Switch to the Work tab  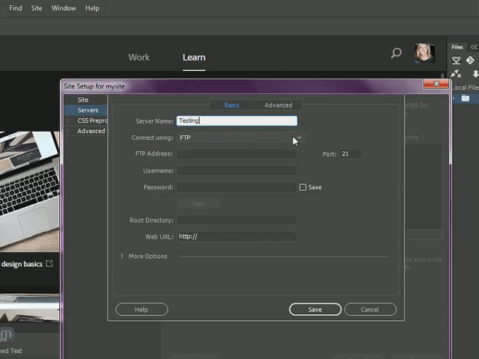pyautogui.click(x=139, y=58)
